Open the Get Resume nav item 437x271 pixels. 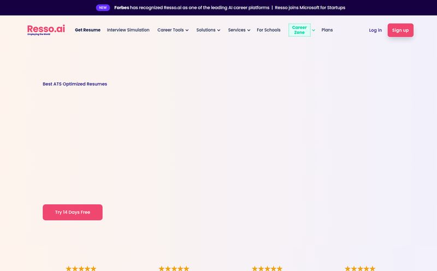point(87,30)
